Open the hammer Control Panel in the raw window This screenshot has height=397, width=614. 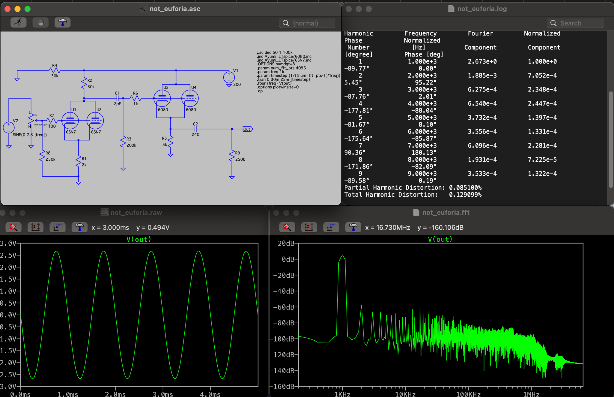(x=79, y=227)
